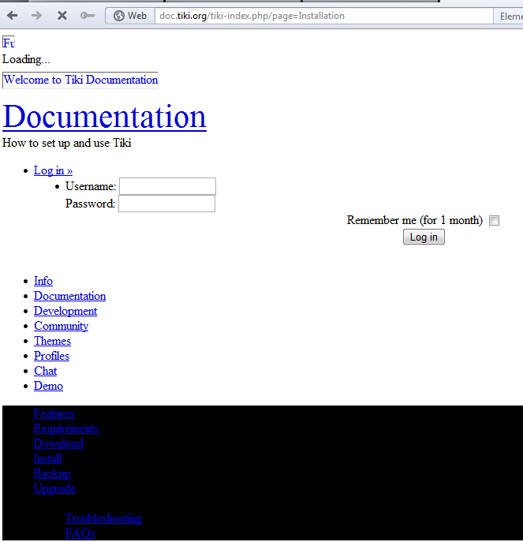Select the 'Remember me (for 1 month)' label text
523x542 pixels.
coord(415,220)
